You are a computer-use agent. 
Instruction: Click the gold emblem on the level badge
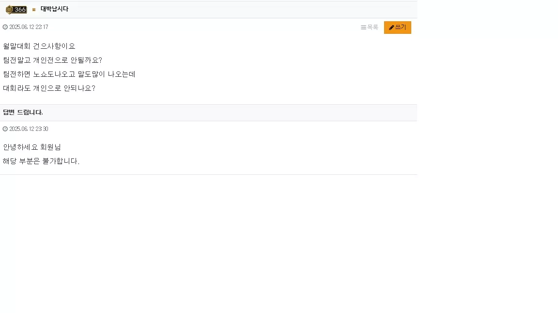click(x=10, y=10)
